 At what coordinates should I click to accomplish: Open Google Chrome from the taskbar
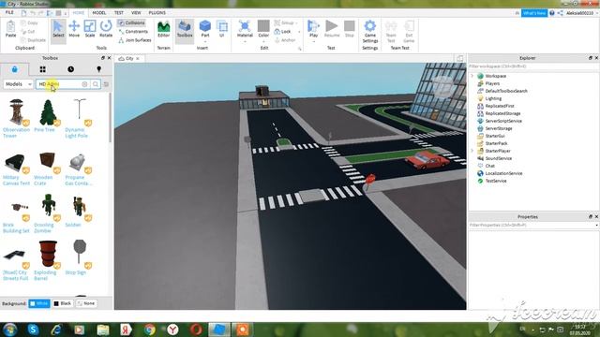click(x=150, y=329)
